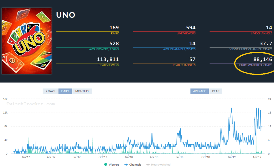Click the RANK label
Screen dimensions: 274x167
pos(115,33)
